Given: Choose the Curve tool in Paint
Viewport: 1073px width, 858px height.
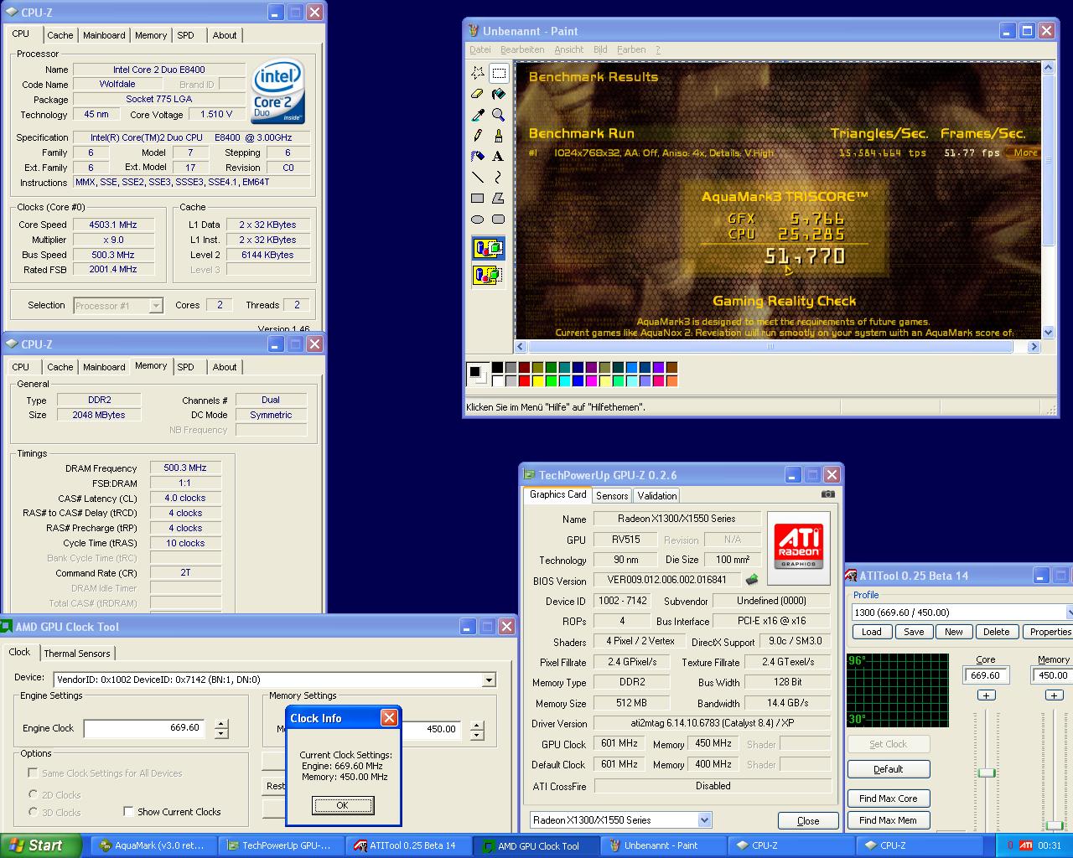Looking at the screenshot, I should pyautogui.click(x=499, y=177).
